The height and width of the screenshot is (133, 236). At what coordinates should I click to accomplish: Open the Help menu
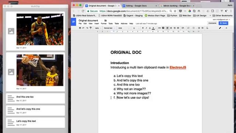(131, 24)
